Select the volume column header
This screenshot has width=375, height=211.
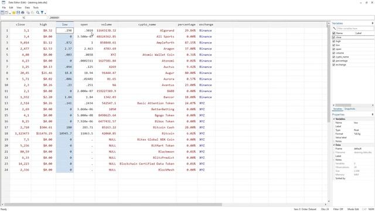[x=107, y=25]
